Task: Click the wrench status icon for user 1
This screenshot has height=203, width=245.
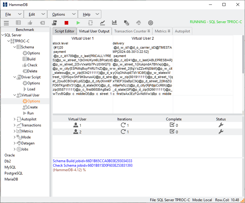Action: [221, 125]
